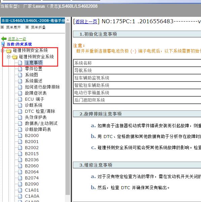This screenshot has width=201, height=202.
Task: Open 如何进行故障排除 in the tree
Action: click(42, 87)
